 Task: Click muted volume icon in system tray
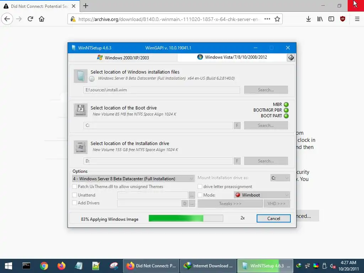pos(333,266)
